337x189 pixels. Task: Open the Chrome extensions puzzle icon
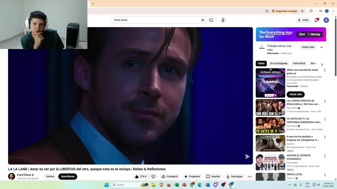pos(311,11)
